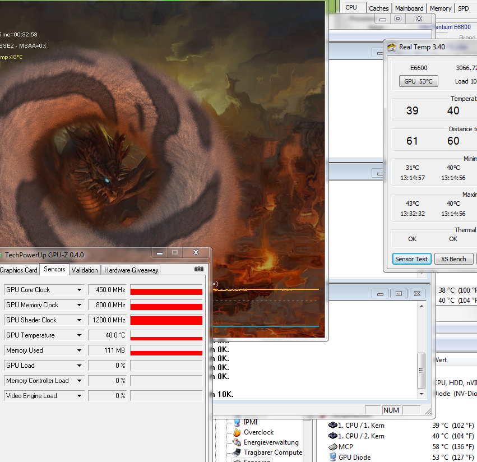
Task: Select the Overclock tree item
Action: click(x=258, y=432)
